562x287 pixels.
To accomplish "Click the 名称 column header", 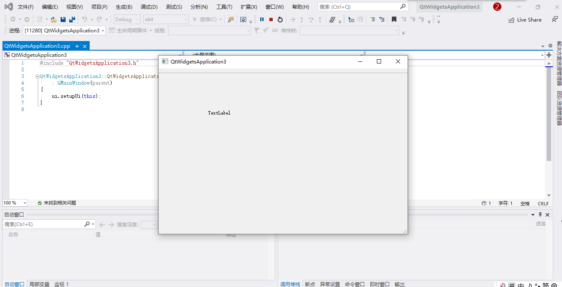I will coord(13,234).
